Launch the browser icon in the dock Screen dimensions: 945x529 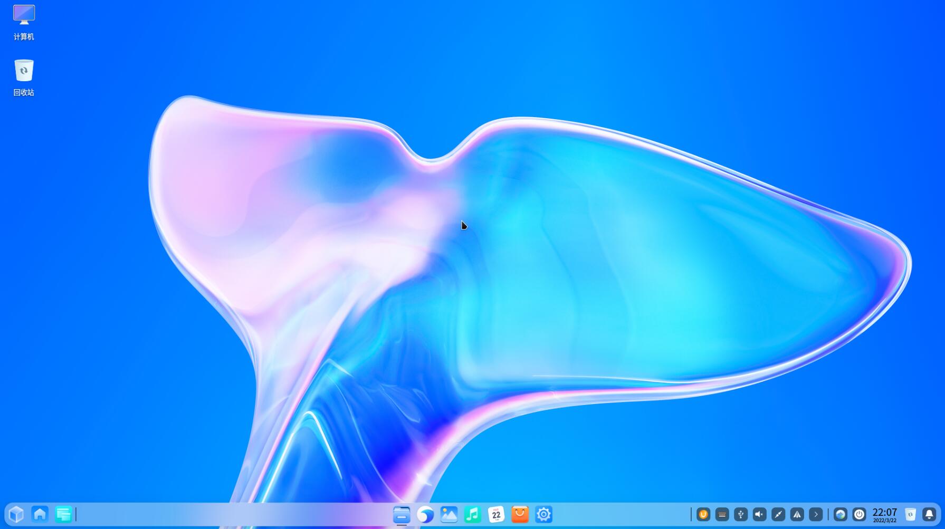tap(425, 514)
